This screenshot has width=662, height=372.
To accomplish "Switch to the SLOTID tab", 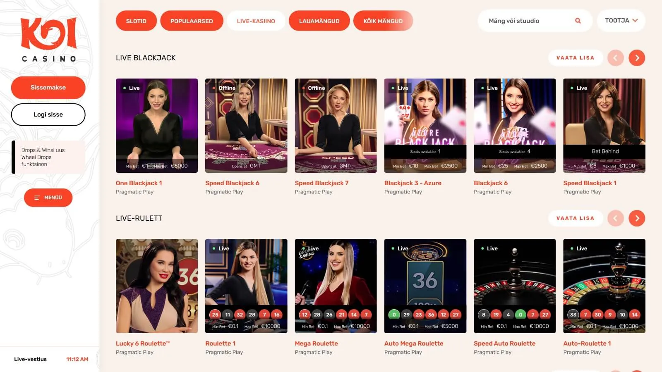I will click(x=136, y=21).
